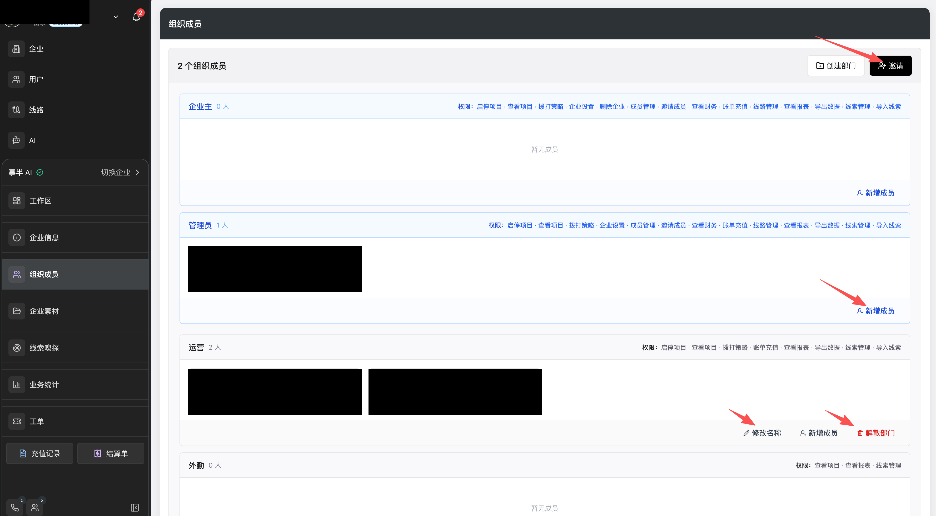Open the 工单 menu item

75,421
